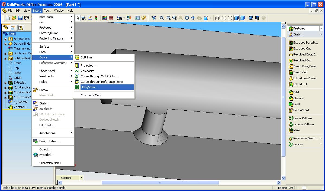
Task: Open the FeatureManager design tree tab
Action: point(6,28)
